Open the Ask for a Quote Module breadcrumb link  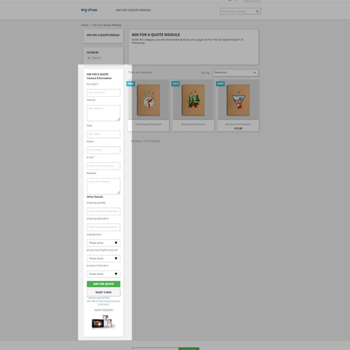pos(107,25)
